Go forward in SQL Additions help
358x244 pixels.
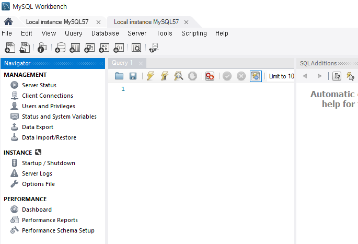click(x=320, y=76)
